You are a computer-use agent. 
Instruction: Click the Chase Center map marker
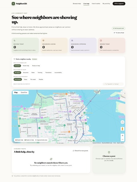[x=85, y=120]
